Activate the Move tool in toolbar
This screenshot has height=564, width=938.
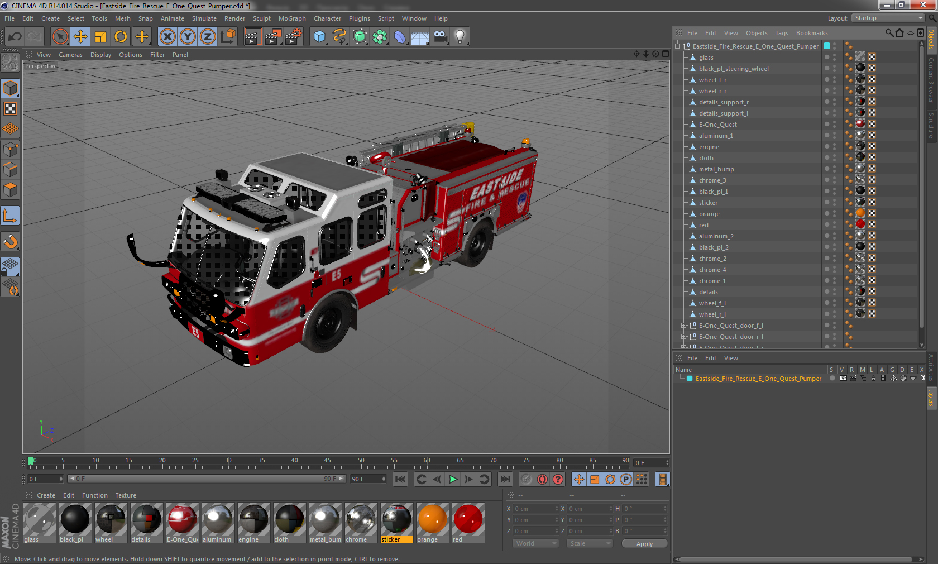coord(80,37)
